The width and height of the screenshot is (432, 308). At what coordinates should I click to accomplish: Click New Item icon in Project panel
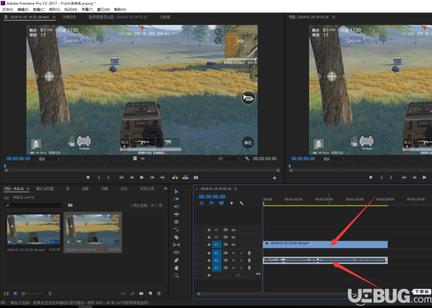[150, 293]
